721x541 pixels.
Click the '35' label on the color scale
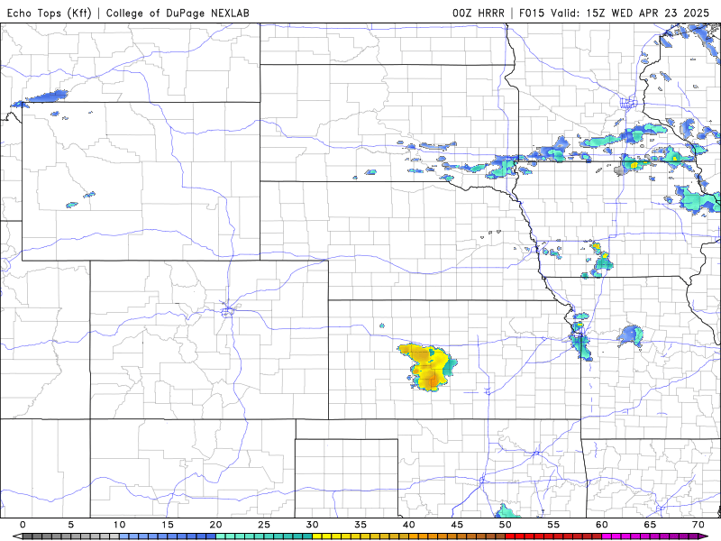click(360, 525)
